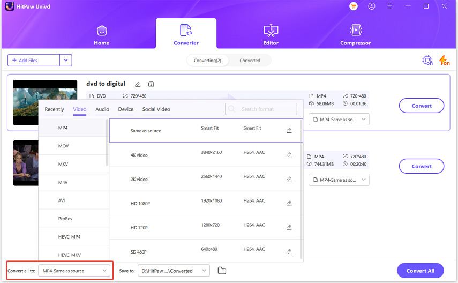458x283 pixels.
Task: Switch to the Converter tab
Action: [186, 35]
